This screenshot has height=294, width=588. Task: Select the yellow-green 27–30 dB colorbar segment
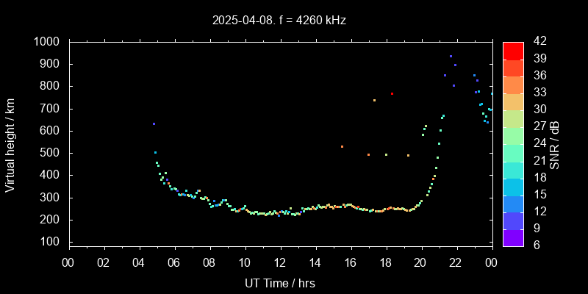pyautogui.click(x=513, y=118)
